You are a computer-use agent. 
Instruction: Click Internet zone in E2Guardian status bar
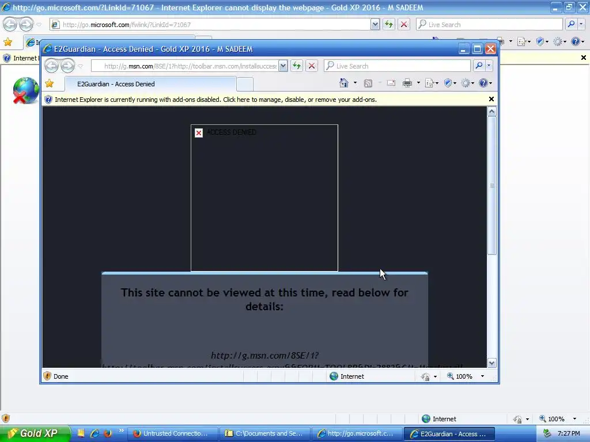click(346, 376)
